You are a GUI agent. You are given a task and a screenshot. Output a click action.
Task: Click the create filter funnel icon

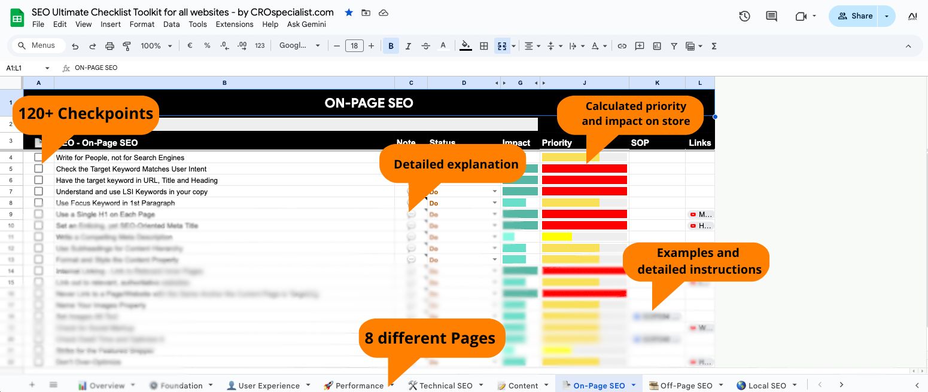click(674, 46)
